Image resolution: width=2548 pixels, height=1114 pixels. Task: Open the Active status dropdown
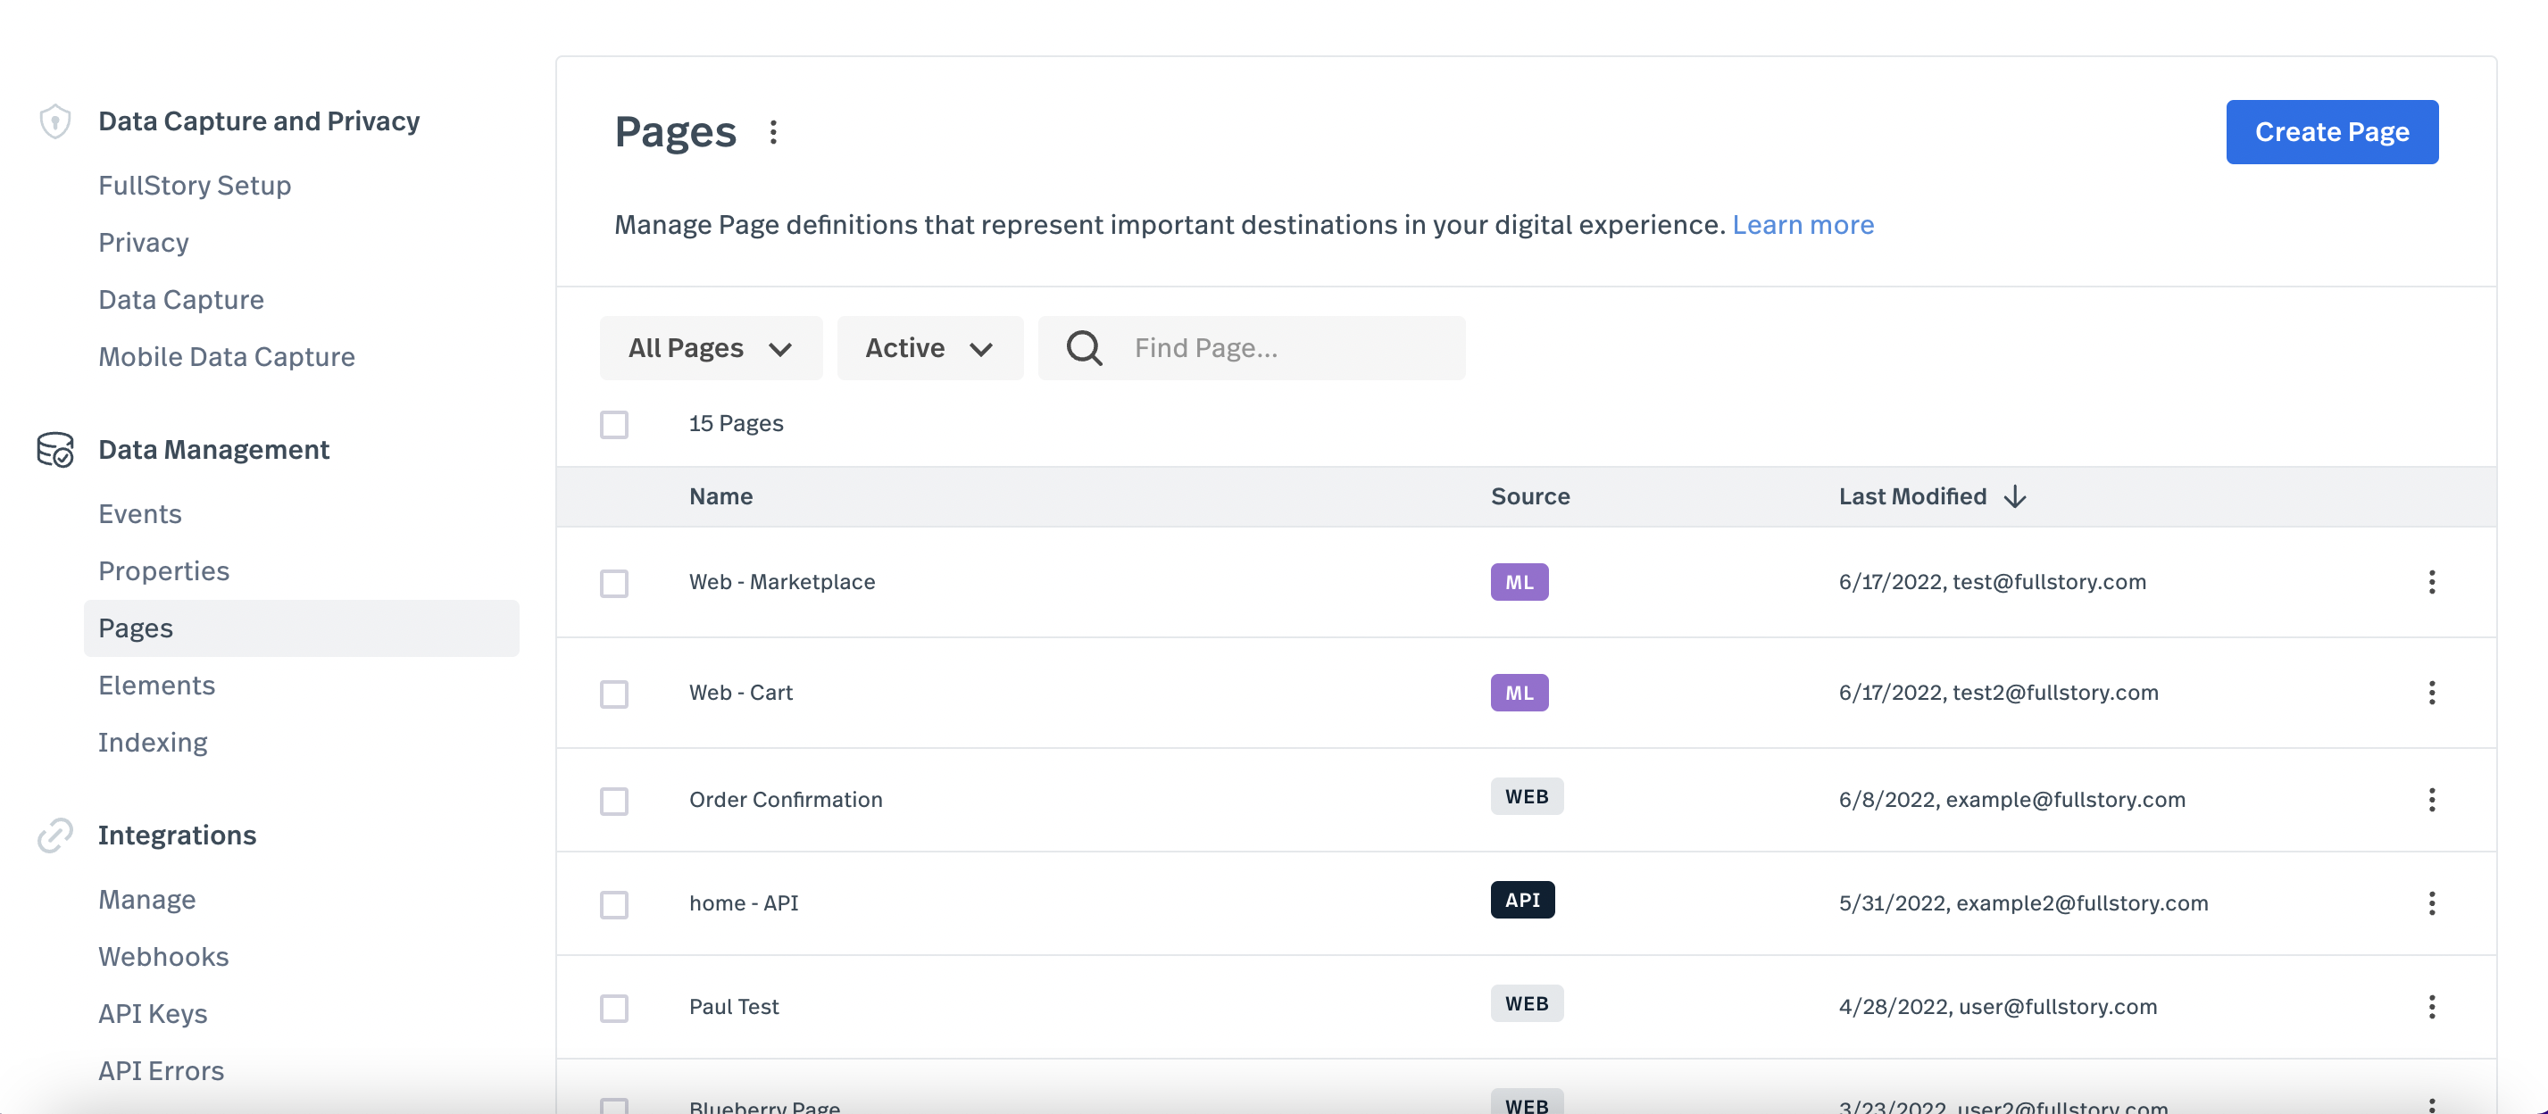pos(929,348)
